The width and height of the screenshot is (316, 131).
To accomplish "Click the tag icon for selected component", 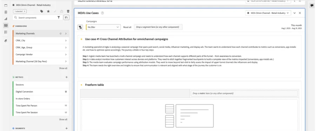I will (41, 11).
